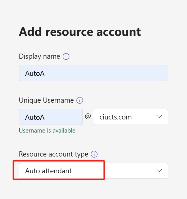Click the Display name label
The width and height of the screenshot is (187, 199).
39,56
